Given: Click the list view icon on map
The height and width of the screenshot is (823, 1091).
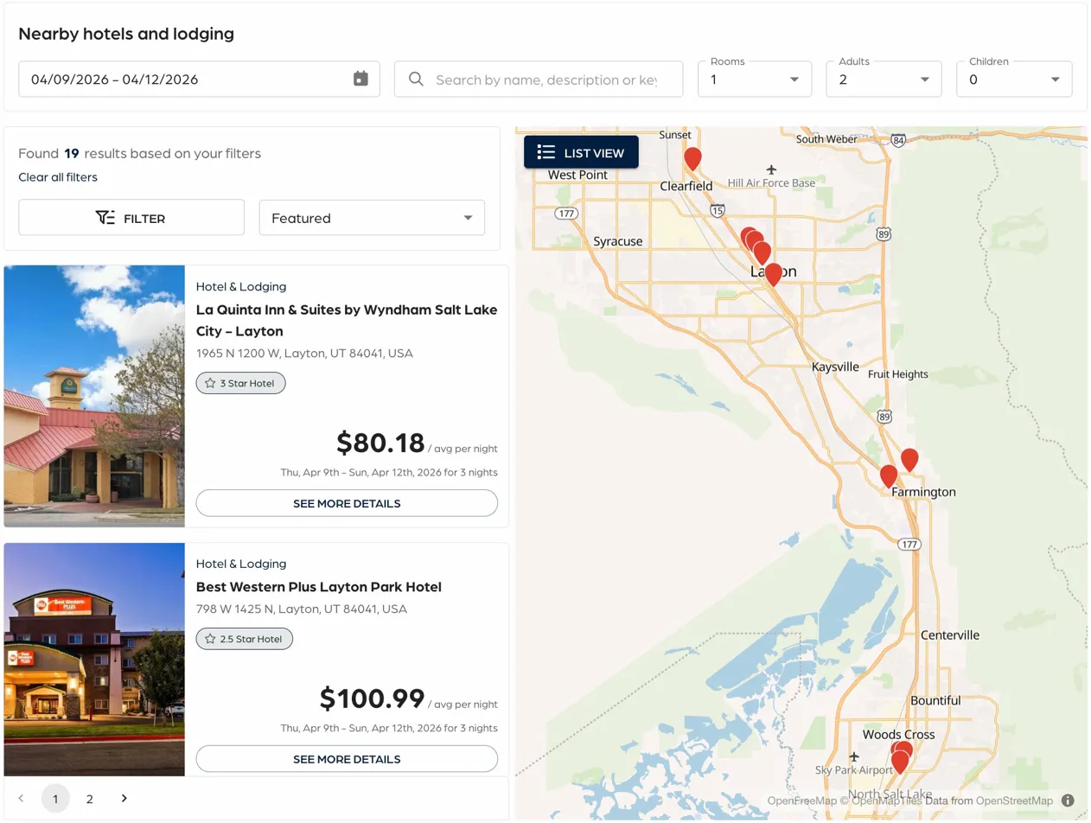Looking at the screenshot, I should click(545, 152).
